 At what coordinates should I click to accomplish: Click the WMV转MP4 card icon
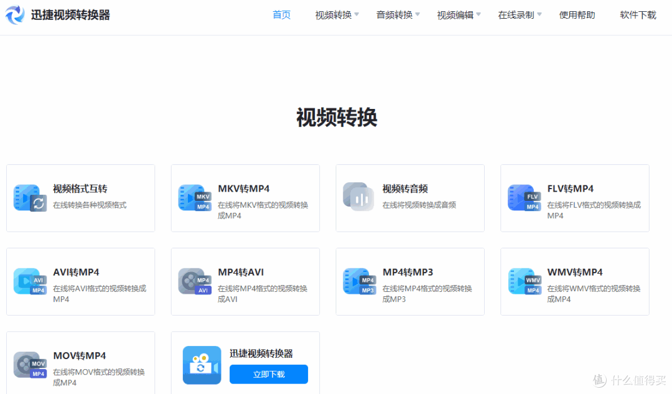coord(525,281)
